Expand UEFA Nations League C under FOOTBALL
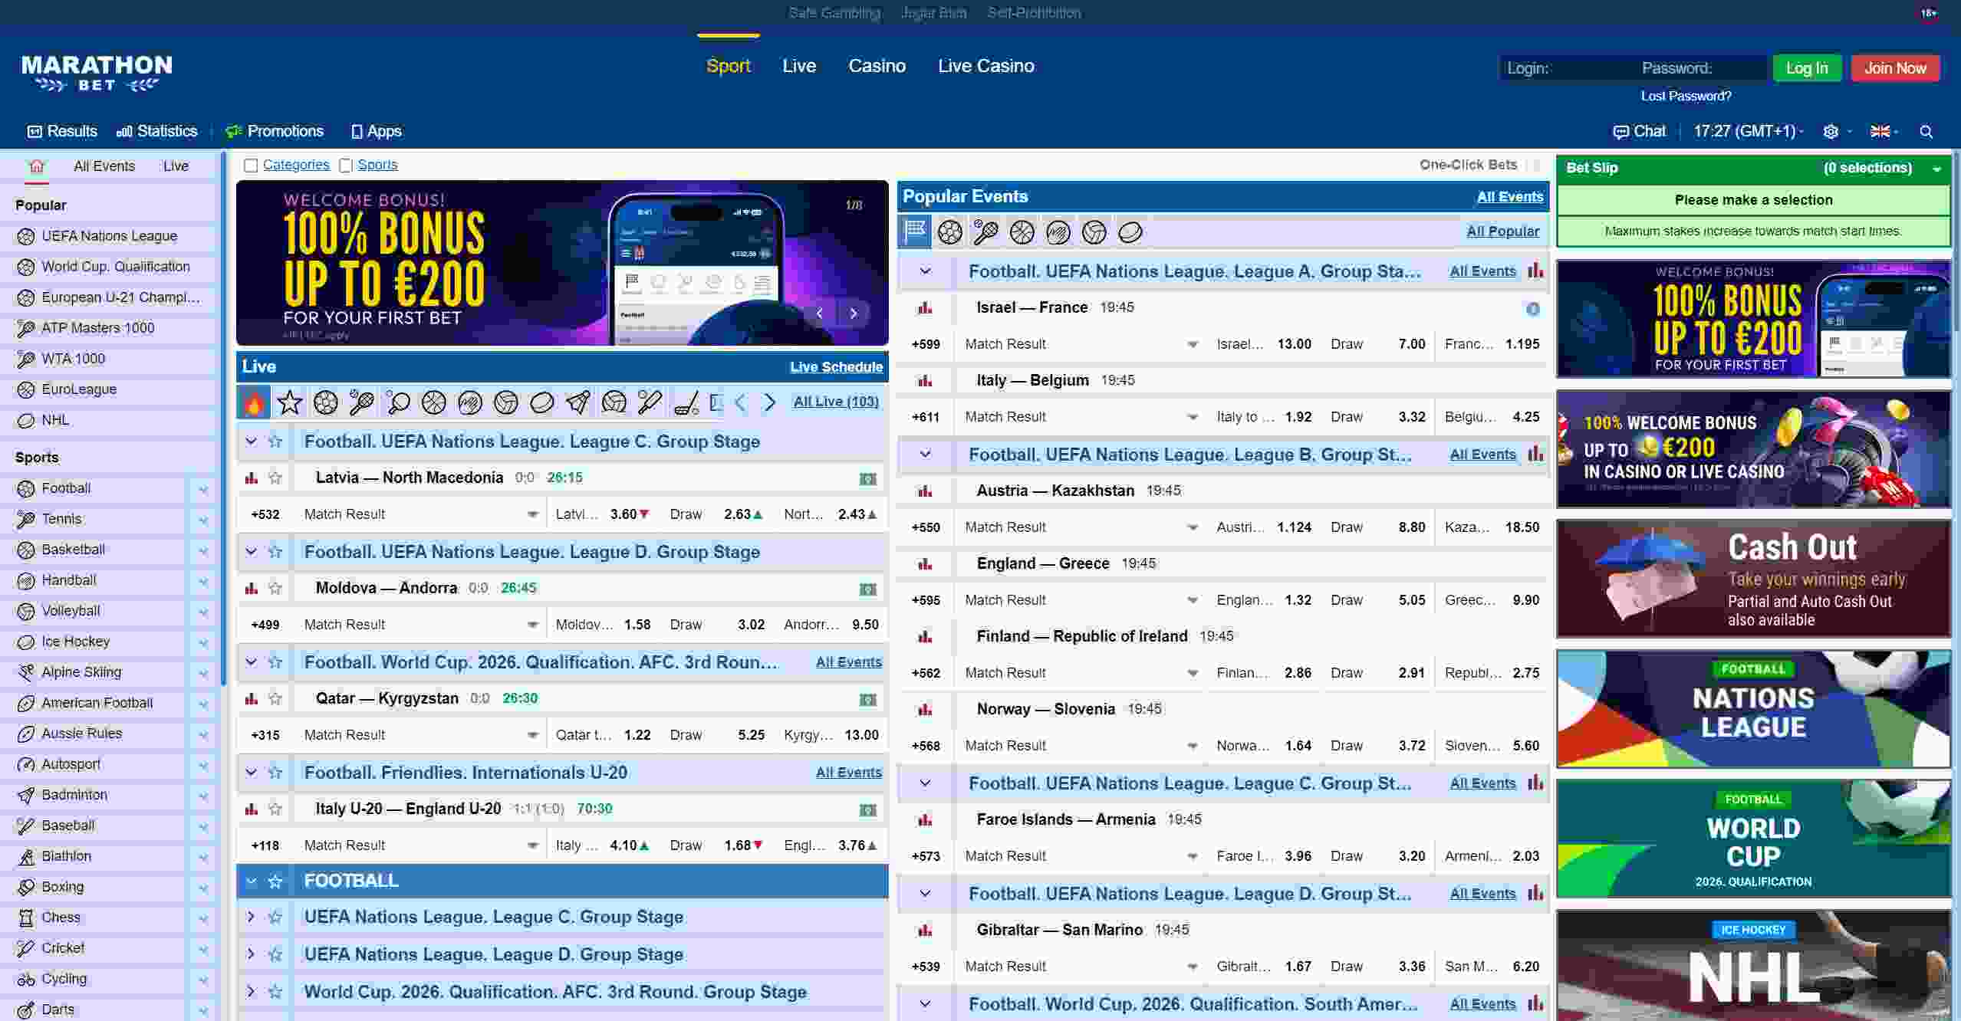1961x1021 pixels. coord(251,918)
